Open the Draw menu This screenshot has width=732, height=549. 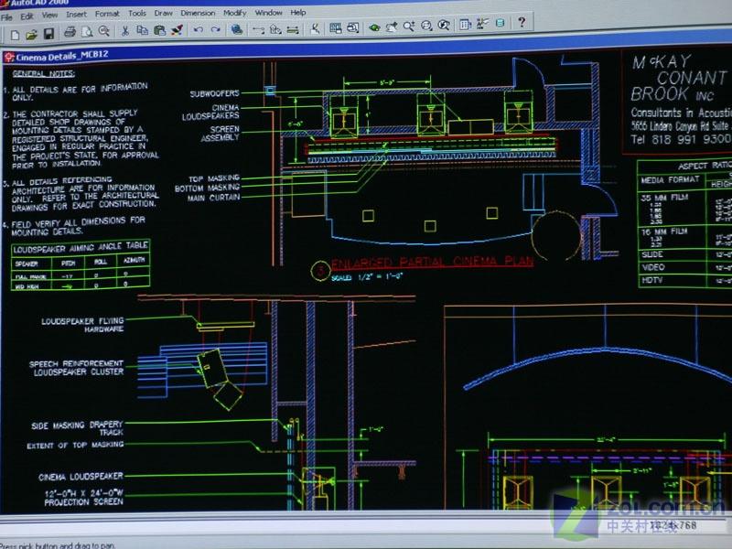tap(164, 13)
